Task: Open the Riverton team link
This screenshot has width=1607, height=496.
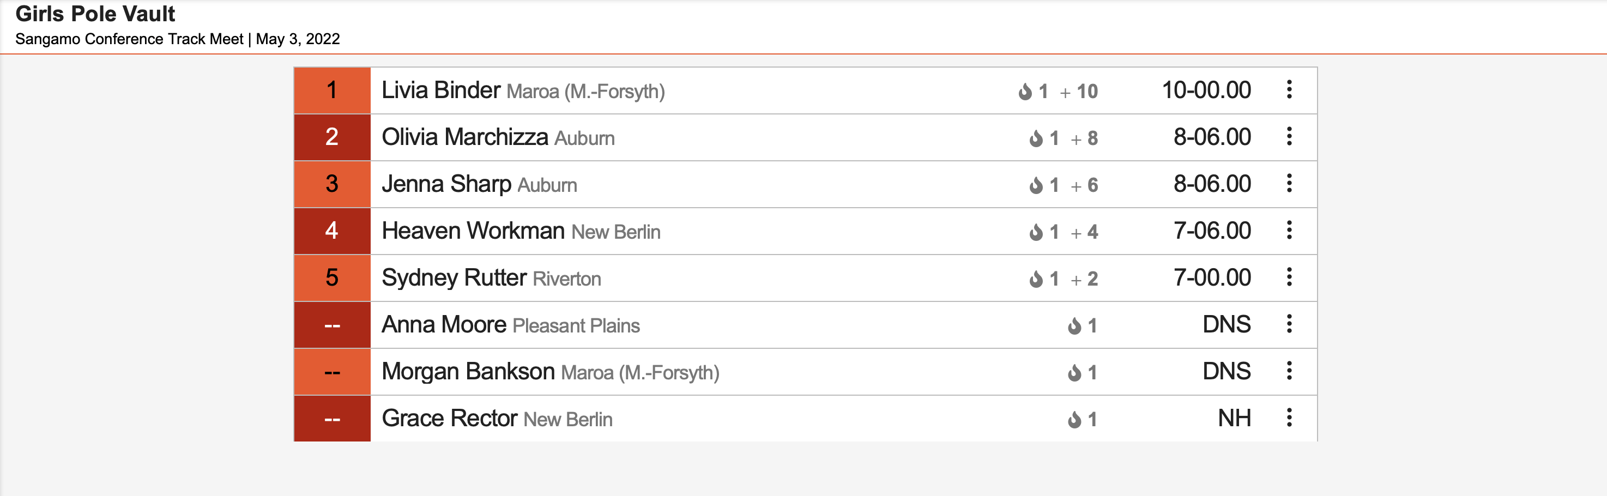Action: point(566,279)
